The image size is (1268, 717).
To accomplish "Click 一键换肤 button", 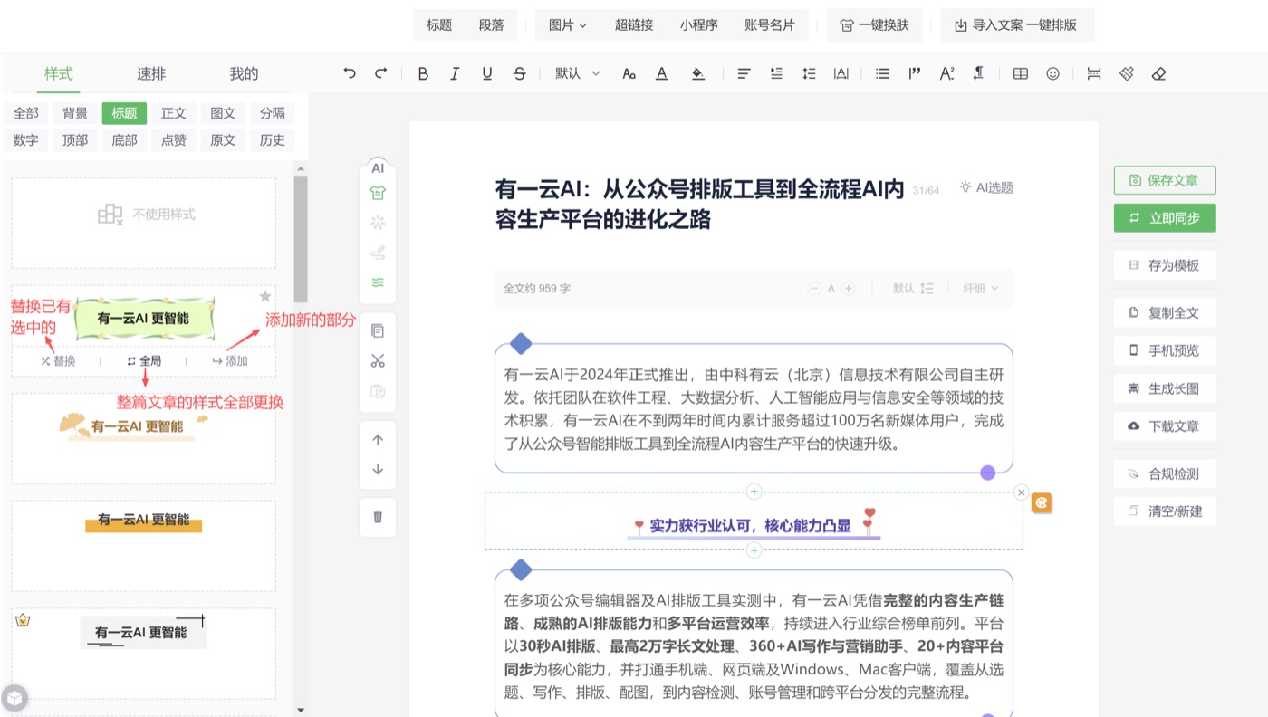I will coord(874,25).
